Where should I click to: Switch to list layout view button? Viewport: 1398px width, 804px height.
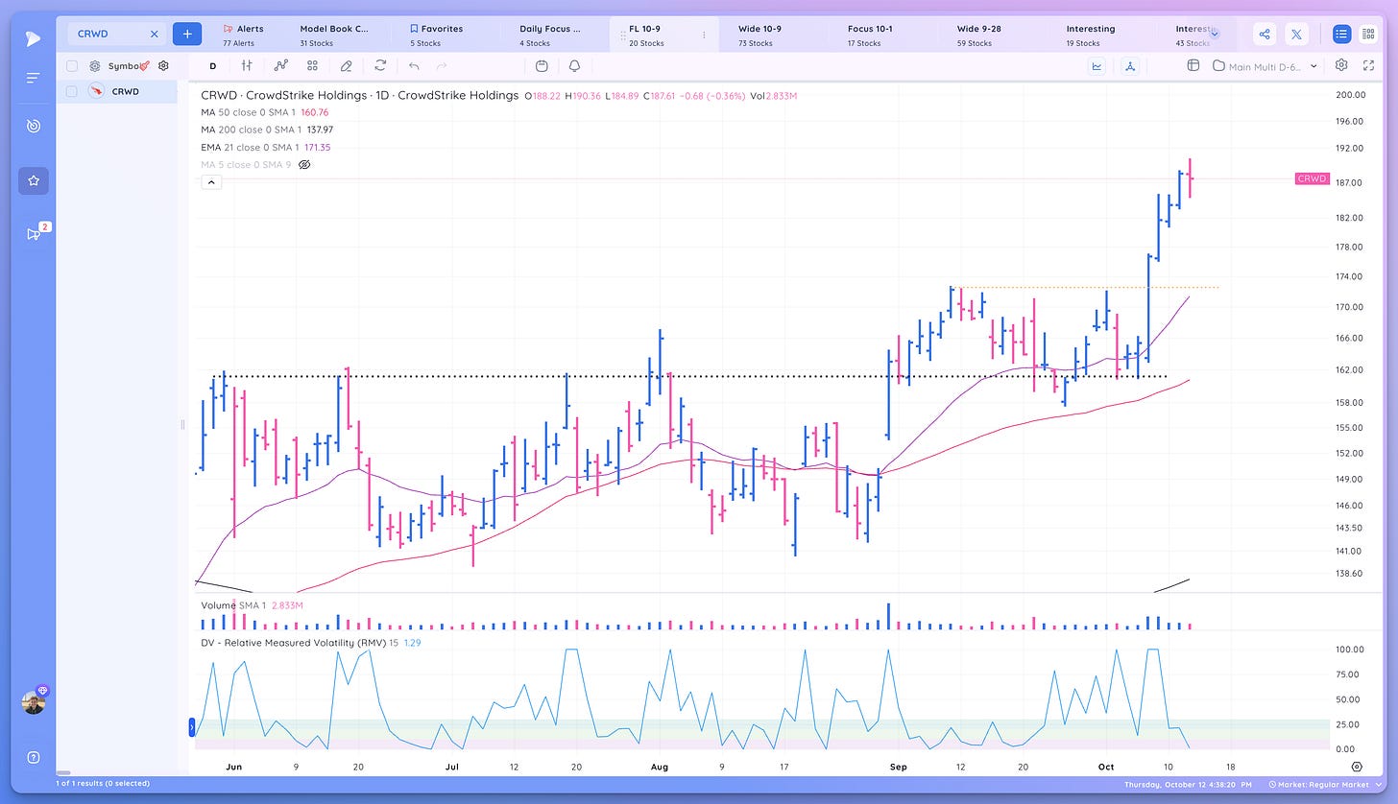(x=1341, y=35)
